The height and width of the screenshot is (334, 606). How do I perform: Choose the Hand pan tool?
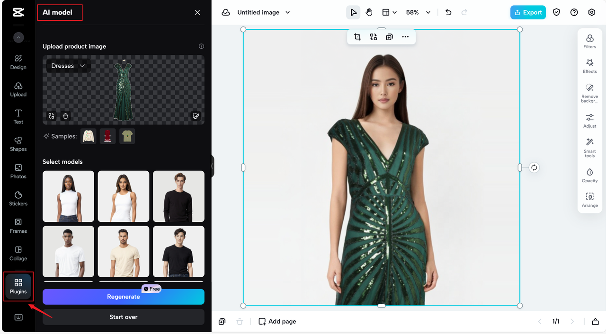[x=369, y=12]
